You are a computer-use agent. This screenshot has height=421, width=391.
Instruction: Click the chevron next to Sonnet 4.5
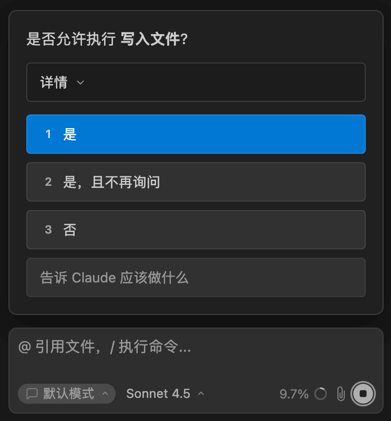click(201, 394)
